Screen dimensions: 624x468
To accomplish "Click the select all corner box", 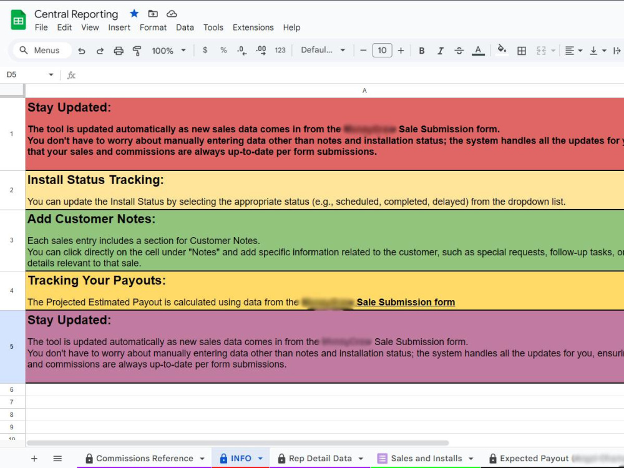I will (12, 90).
